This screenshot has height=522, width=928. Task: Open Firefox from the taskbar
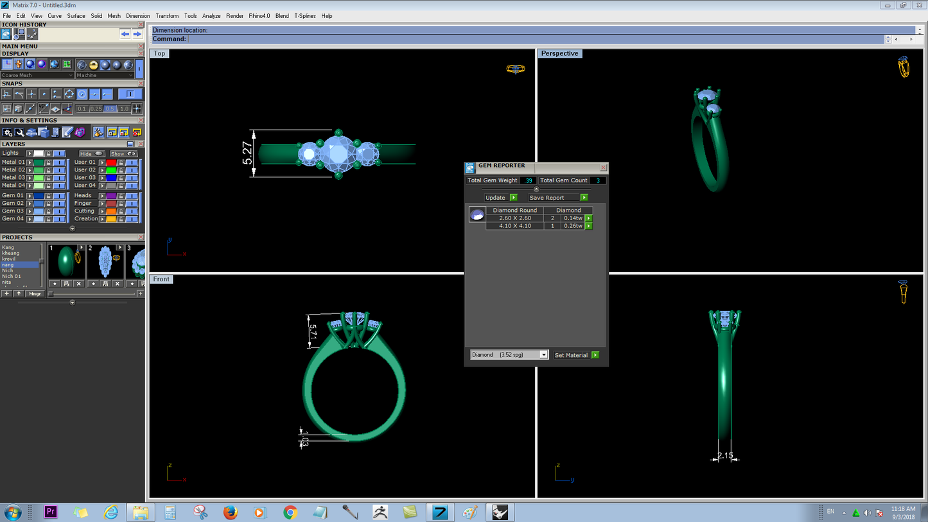point(230,512)
